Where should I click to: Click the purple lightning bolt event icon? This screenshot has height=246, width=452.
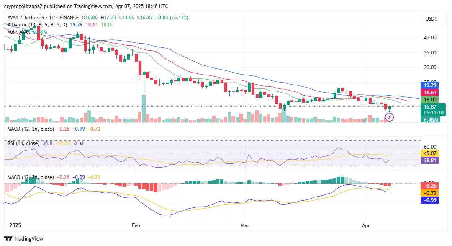389,117
